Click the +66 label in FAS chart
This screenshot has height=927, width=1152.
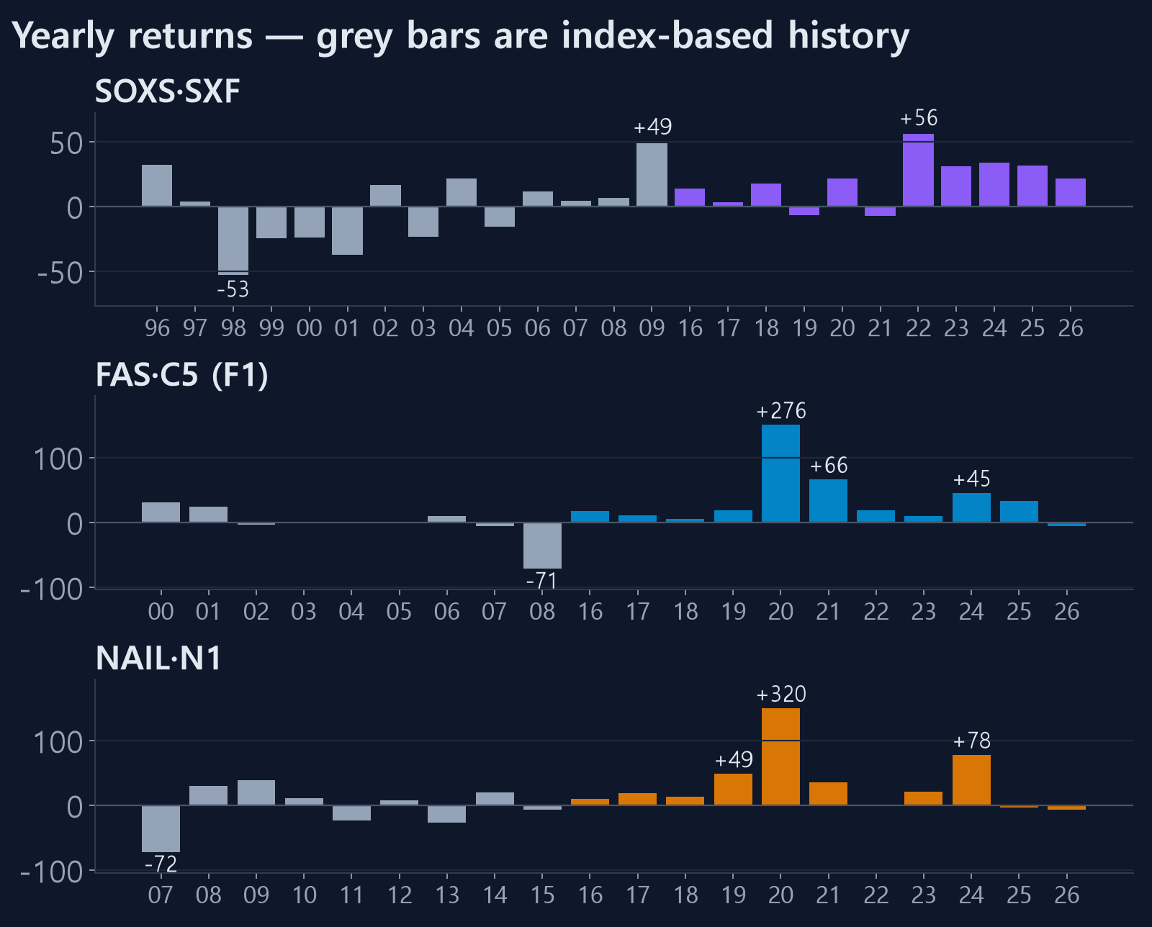point(829,466)
